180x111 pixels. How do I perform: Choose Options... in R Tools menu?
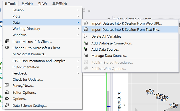click(x=43, y=99)
